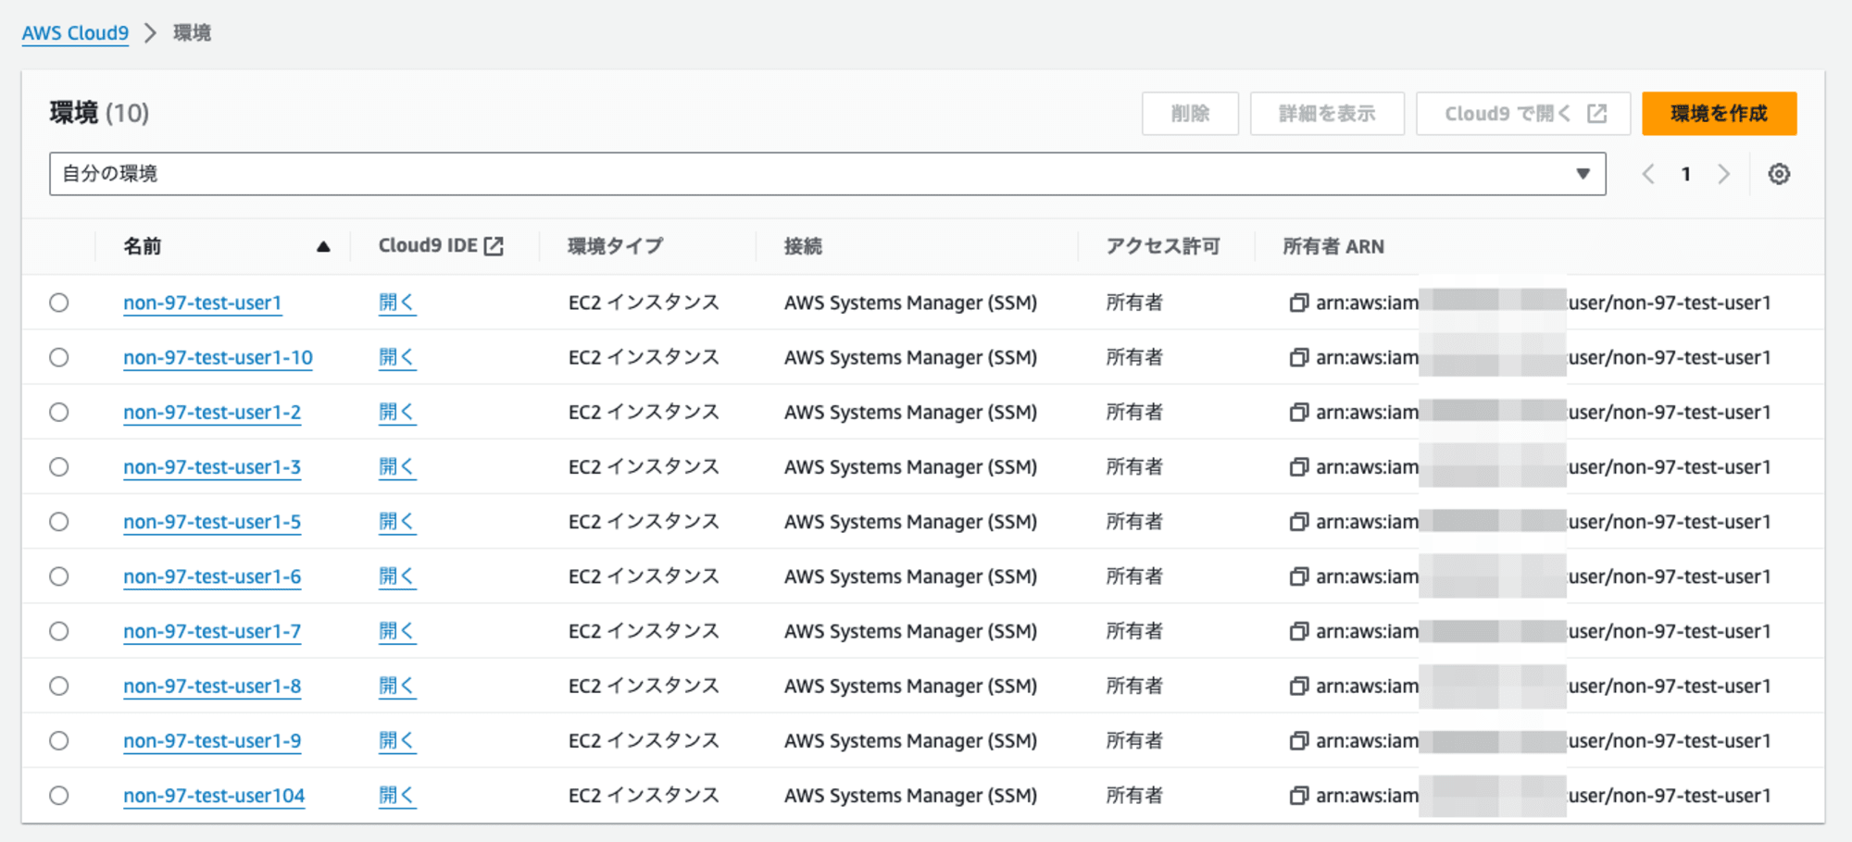Click the 詳細を表示 button
The image size is (1852, 842).
(x=1327, y=114)
